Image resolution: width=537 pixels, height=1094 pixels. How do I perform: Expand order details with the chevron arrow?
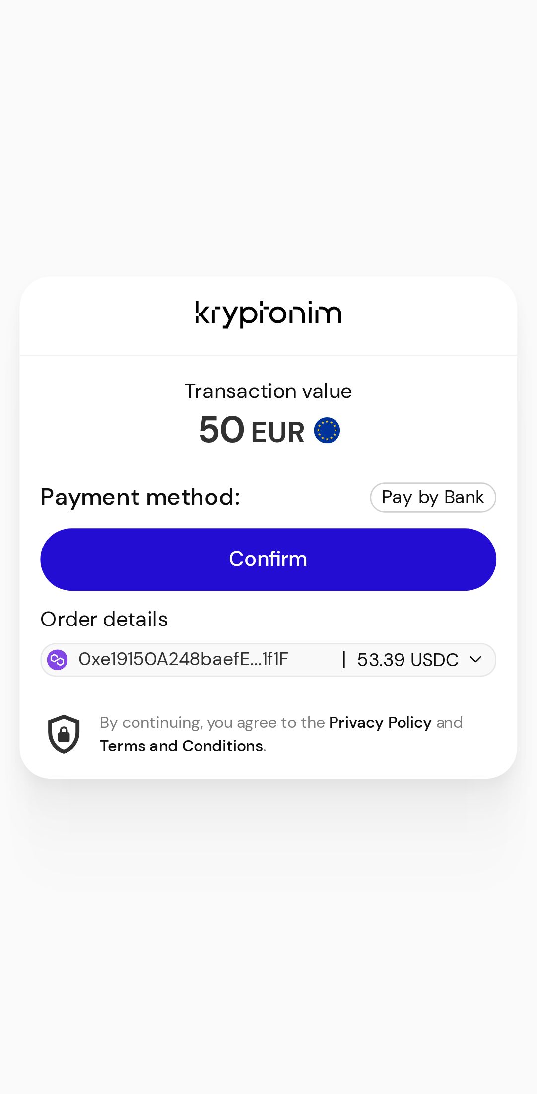pos(475,660)
